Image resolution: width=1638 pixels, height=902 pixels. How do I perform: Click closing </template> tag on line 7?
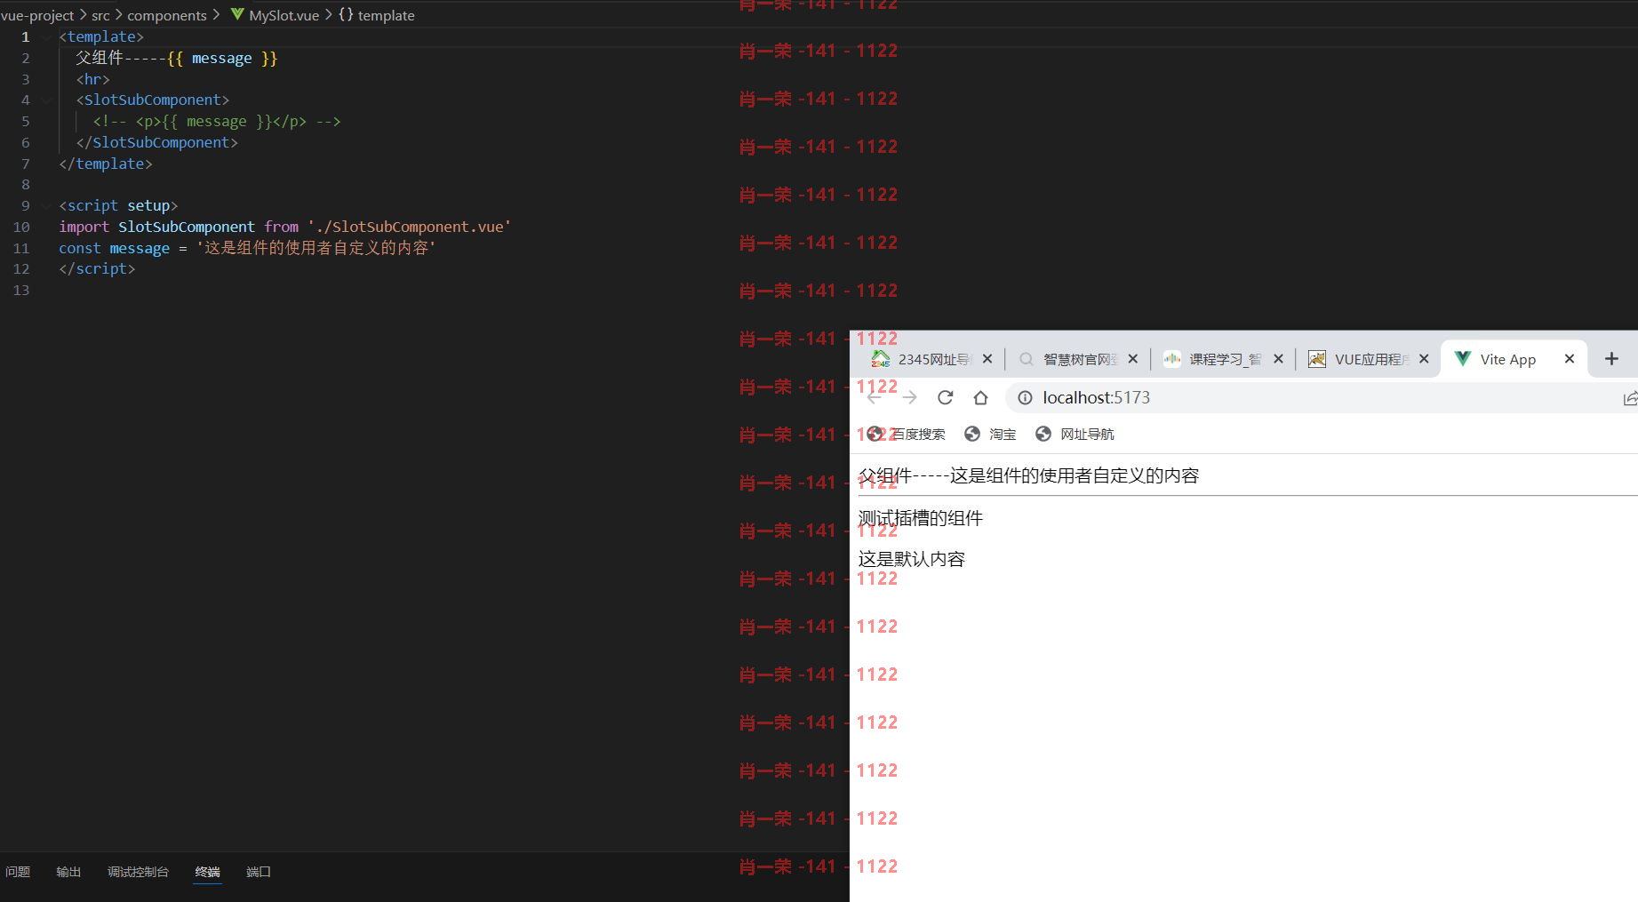click(106, 164)
